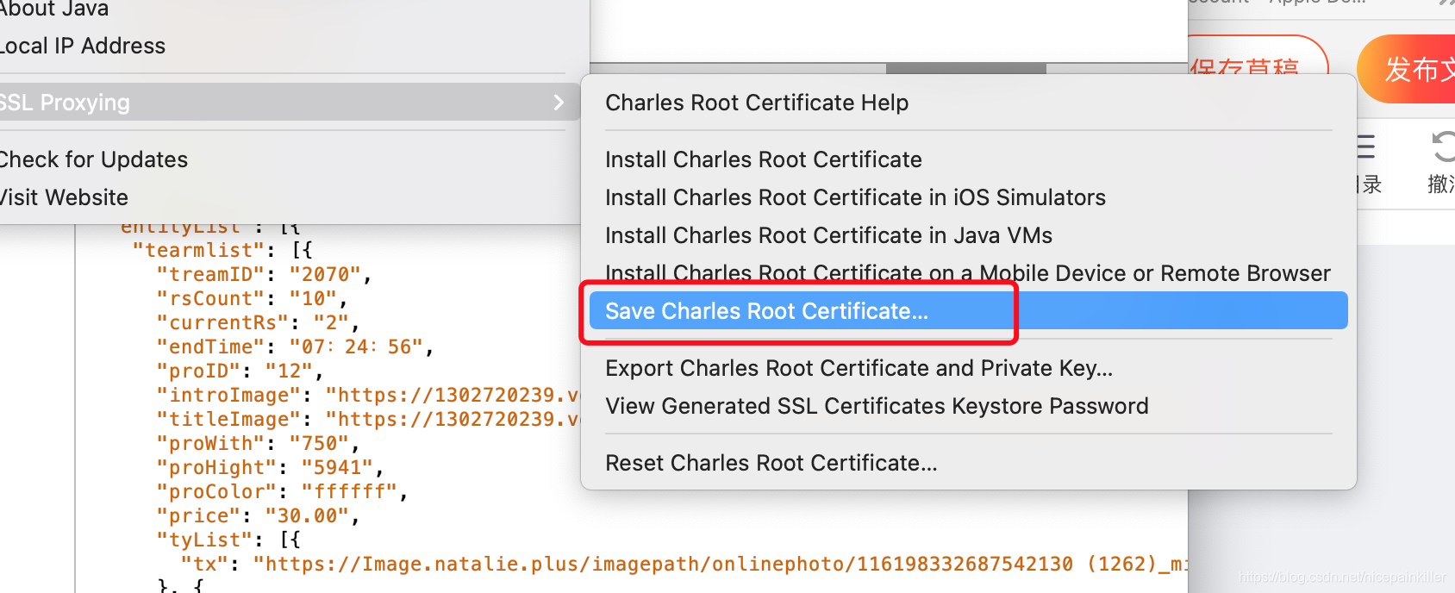Screen dimensions: 1455x593
Task: Choose Install Charles Root Certificate in iOS Simulators
Action: pyautogui.click(x=855, y=197)
